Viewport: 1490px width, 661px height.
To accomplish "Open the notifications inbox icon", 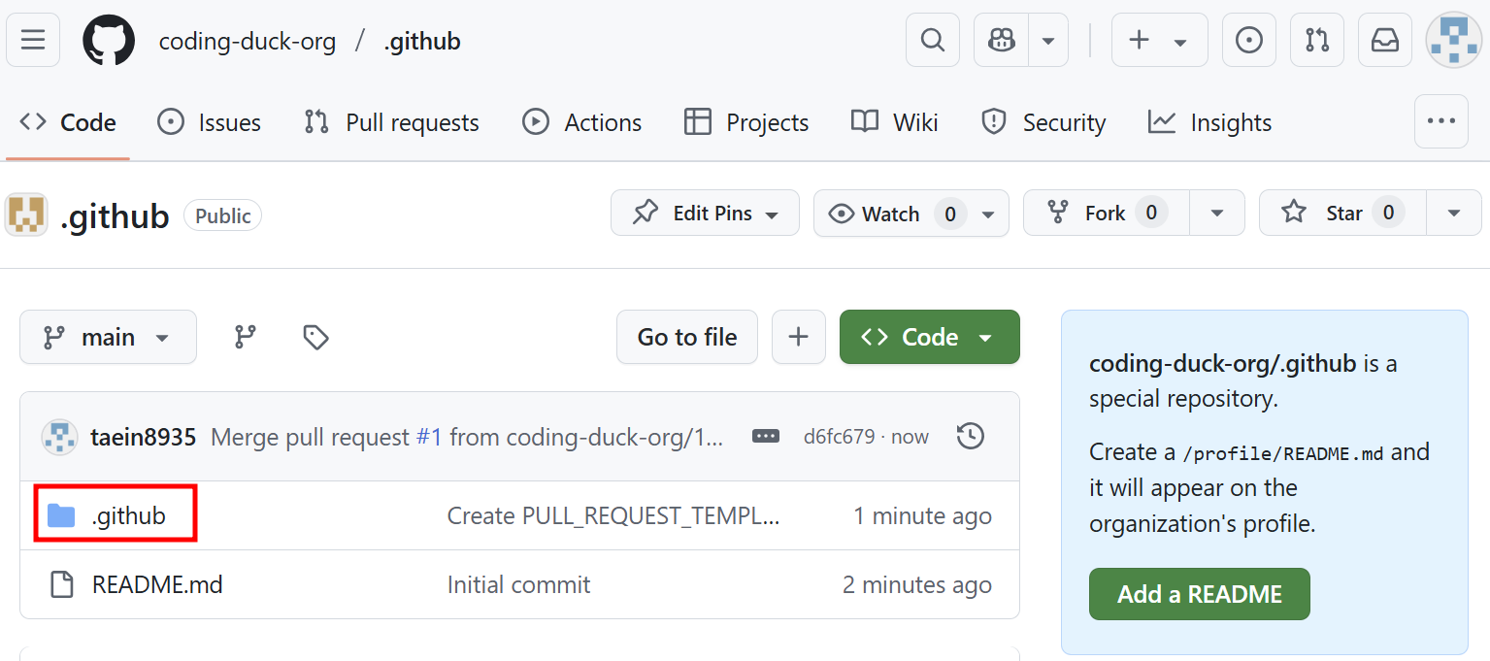I will 1384,40.
